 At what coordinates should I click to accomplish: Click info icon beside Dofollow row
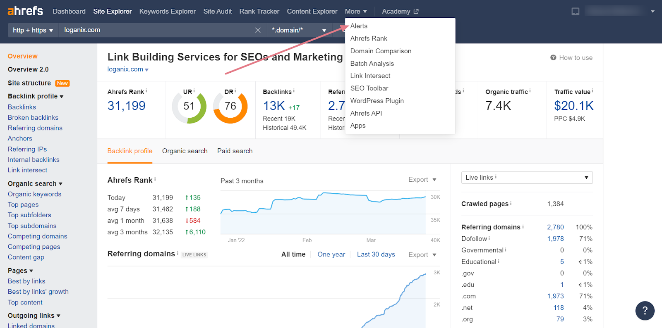(489, 238)
